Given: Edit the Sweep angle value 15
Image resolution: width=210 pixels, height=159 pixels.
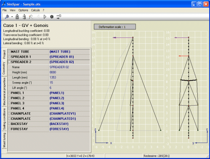Looking at the screenshot, I should [69, 82].
